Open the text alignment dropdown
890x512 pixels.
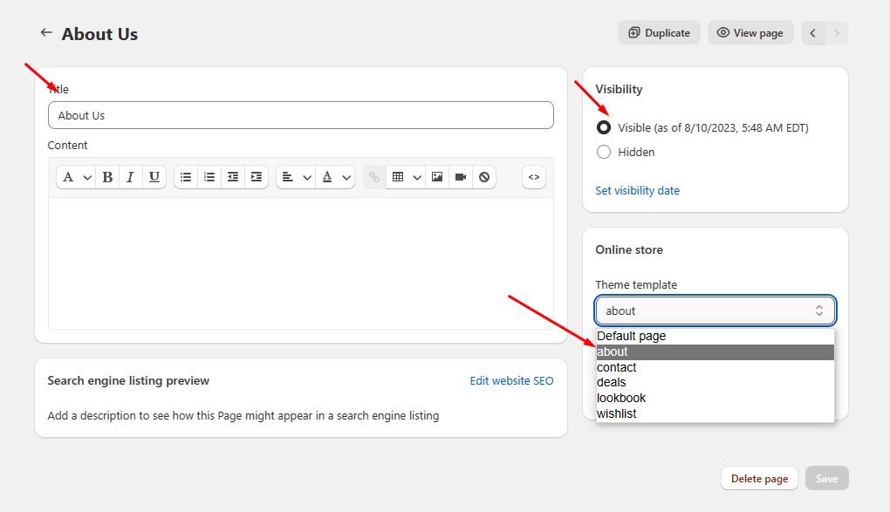[x=296, y=177]
